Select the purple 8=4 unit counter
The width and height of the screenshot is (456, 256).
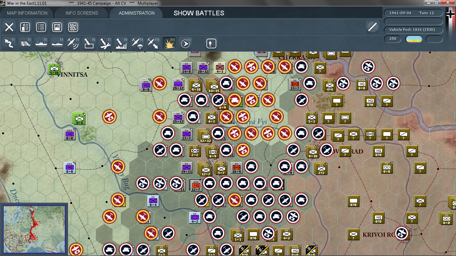pos(153,201)
